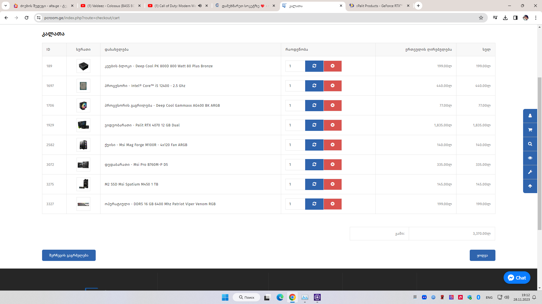
Task: Expand the tab search dropdown arrow
Action: [5, 6]
